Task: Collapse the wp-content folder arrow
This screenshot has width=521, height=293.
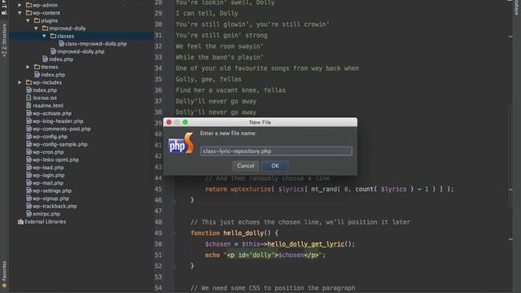Action: [x=20, y=13]
